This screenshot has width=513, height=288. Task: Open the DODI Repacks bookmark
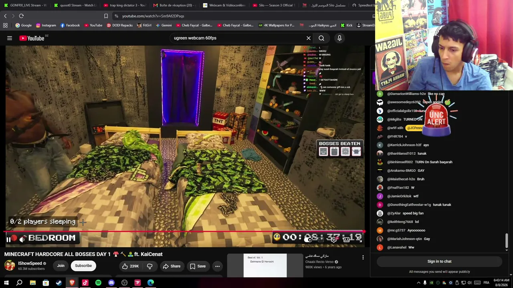click(119, 25)
